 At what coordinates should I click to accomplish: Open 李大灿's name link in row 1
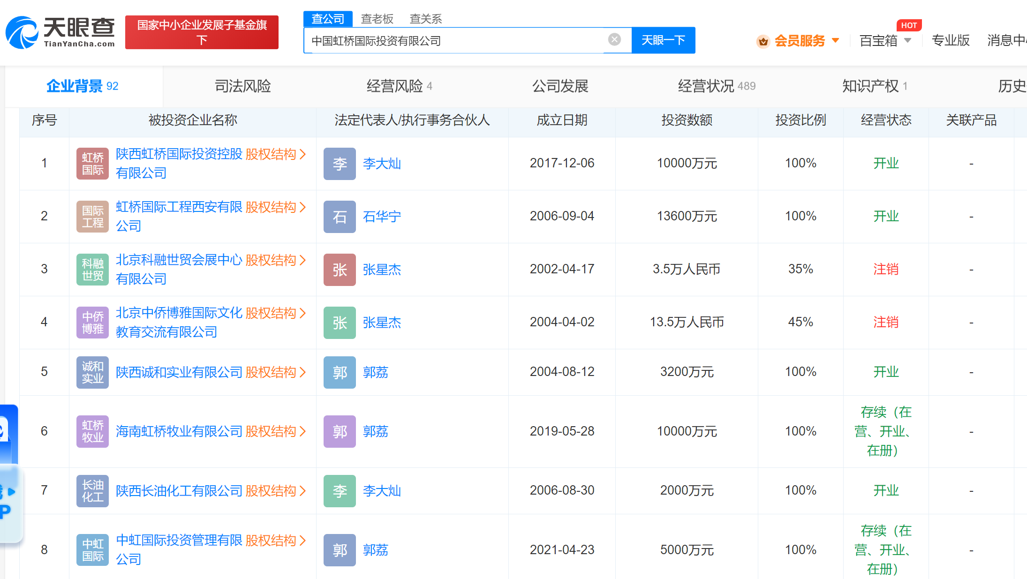coord(382,164)
